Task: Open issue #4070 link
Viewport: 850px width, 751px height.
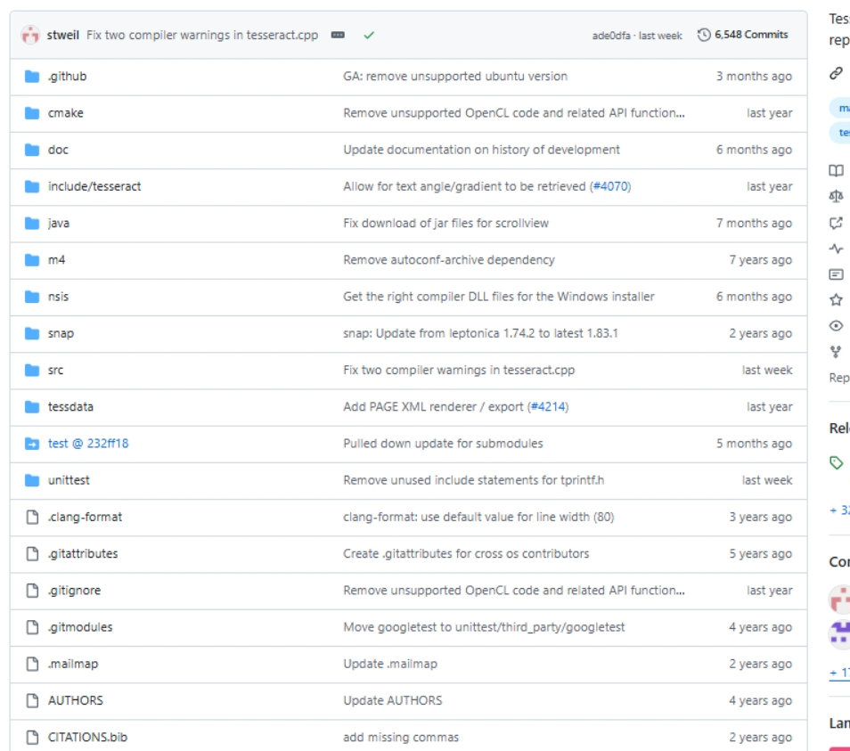Action: point(610,187)
